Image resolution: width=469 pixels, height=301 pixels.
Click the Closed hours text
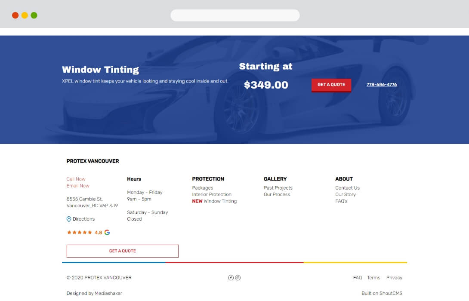(x=134, y=219)
